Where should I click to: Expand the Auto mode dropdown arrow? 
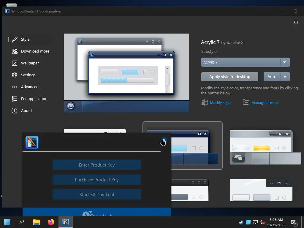285,77
